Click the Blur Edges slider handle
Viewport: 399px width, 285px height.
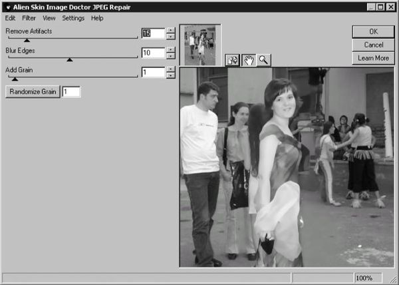[69, 59]
